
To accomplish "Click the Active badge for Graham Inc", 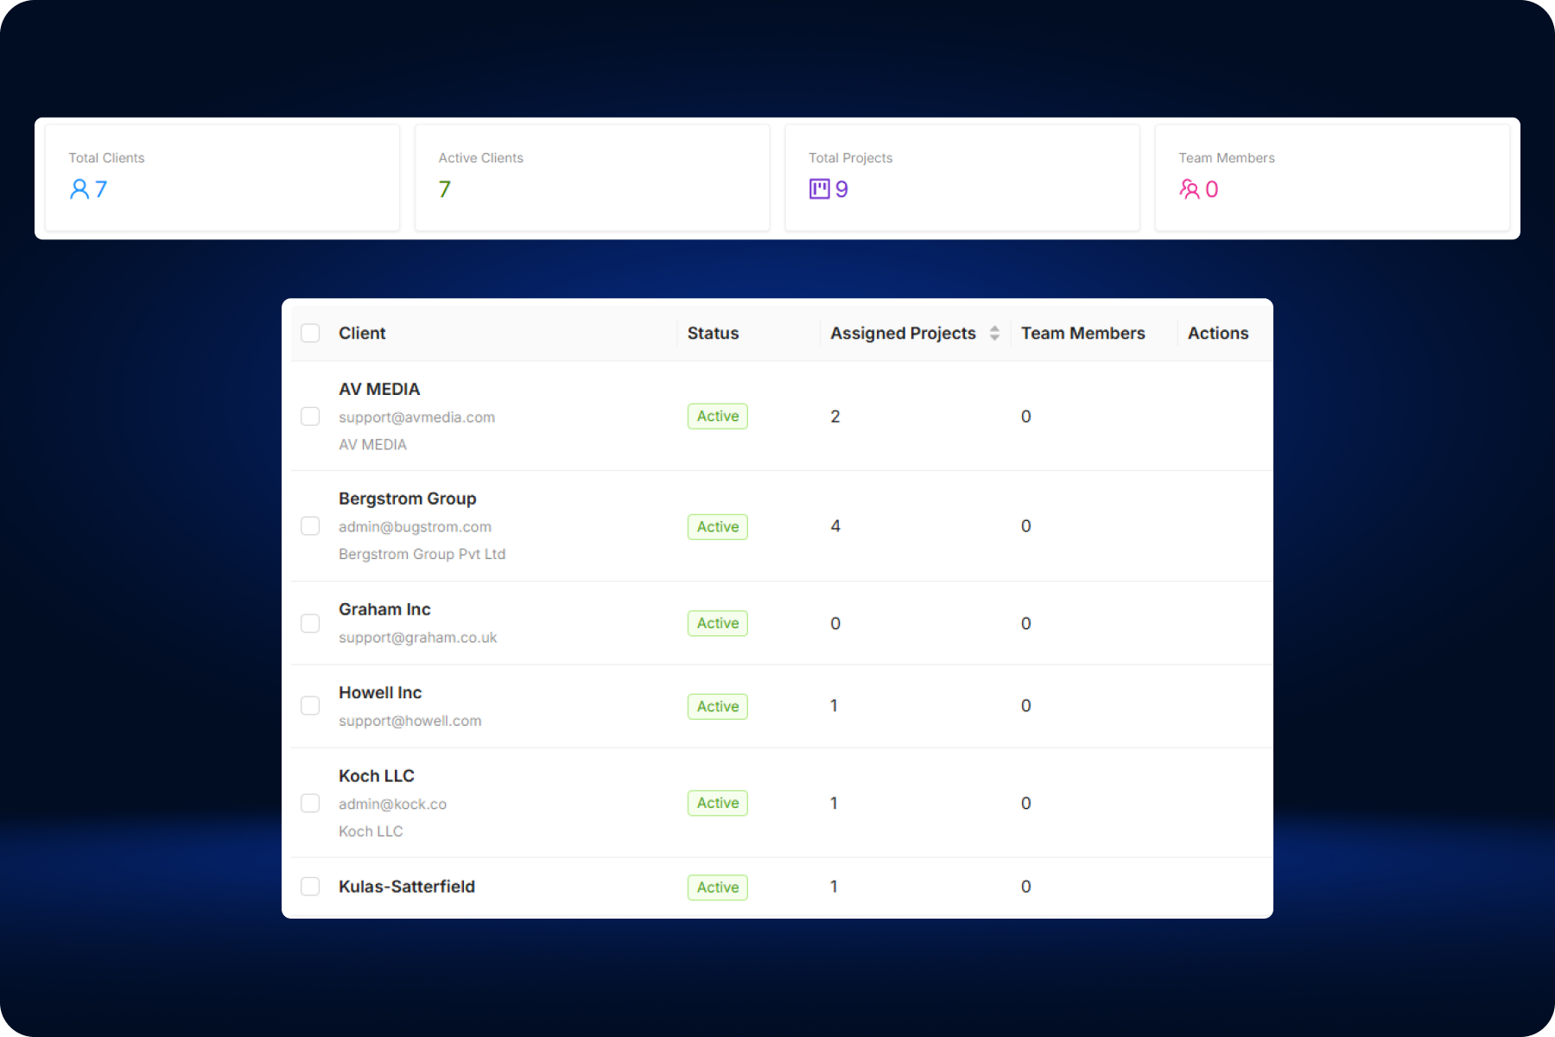I will (717, 622).
